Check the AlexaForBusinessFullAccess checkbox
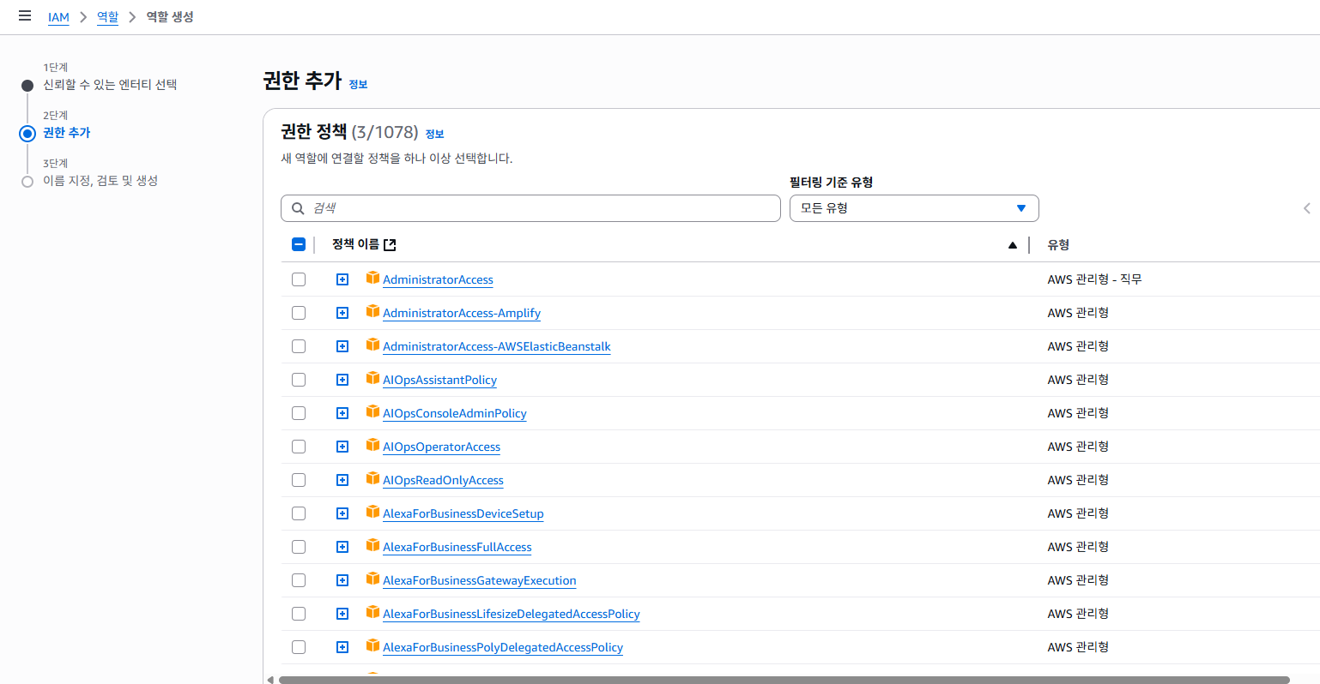This screenshot has width=1320, height=684. [299, 547]
